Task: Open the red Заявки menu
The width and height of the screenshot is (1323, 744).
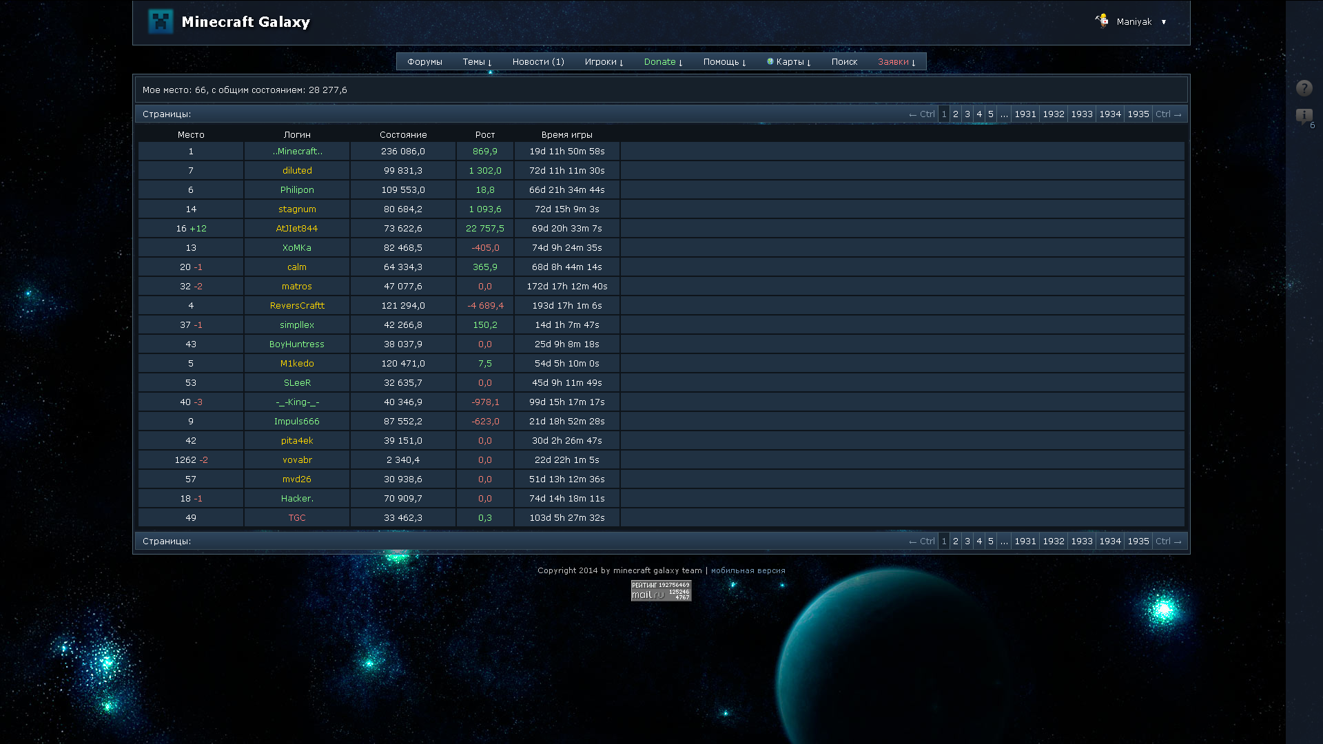Action: (x=896, y=62)
